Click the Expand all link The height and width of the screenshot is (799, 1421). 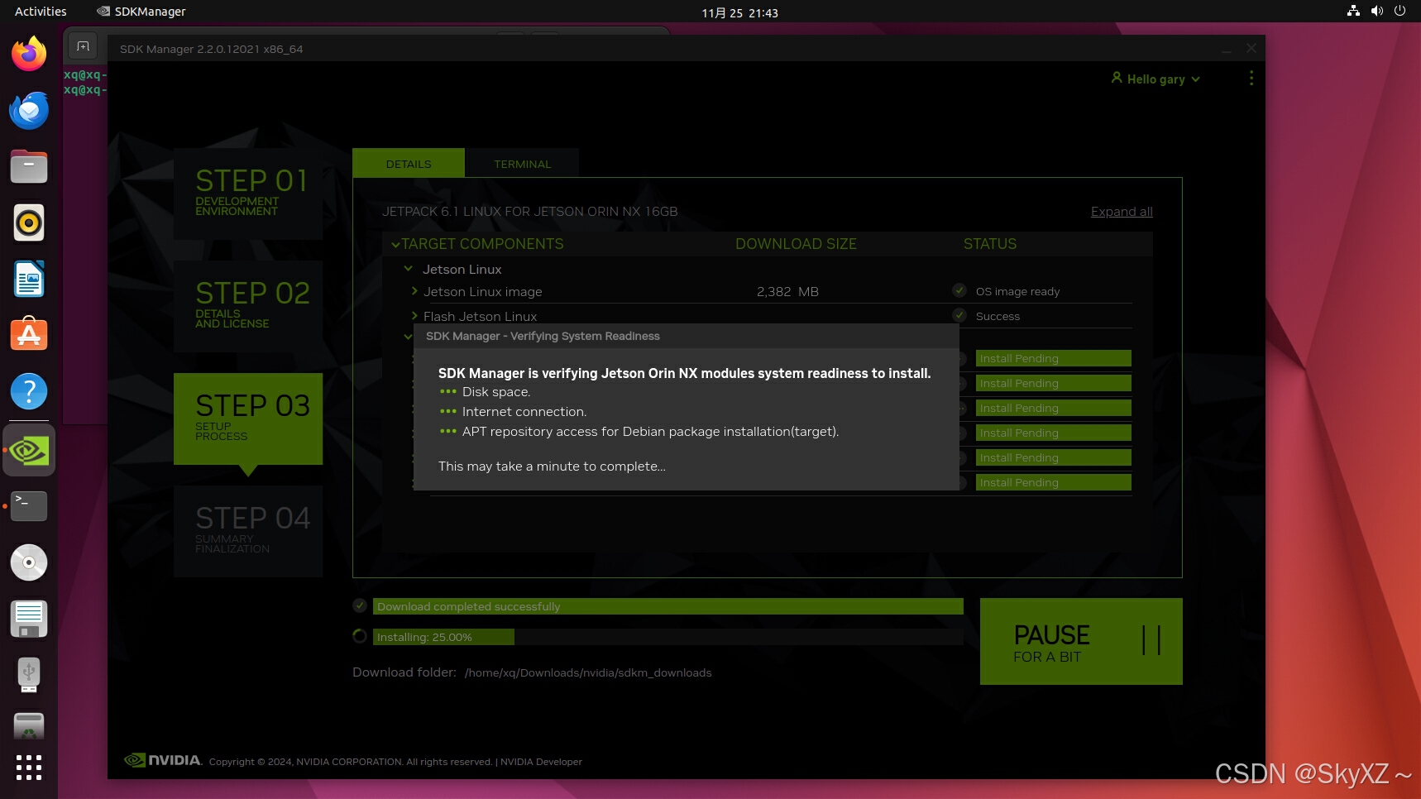(x=1122, y=212)
